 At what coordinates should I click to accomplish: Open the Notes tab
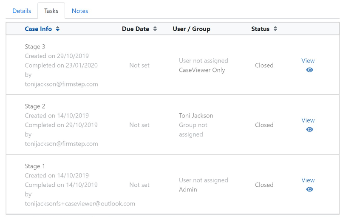click(80, 11)
